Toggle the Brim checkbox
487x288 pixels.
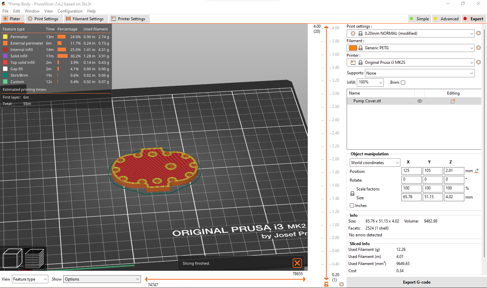pos(403,82)
